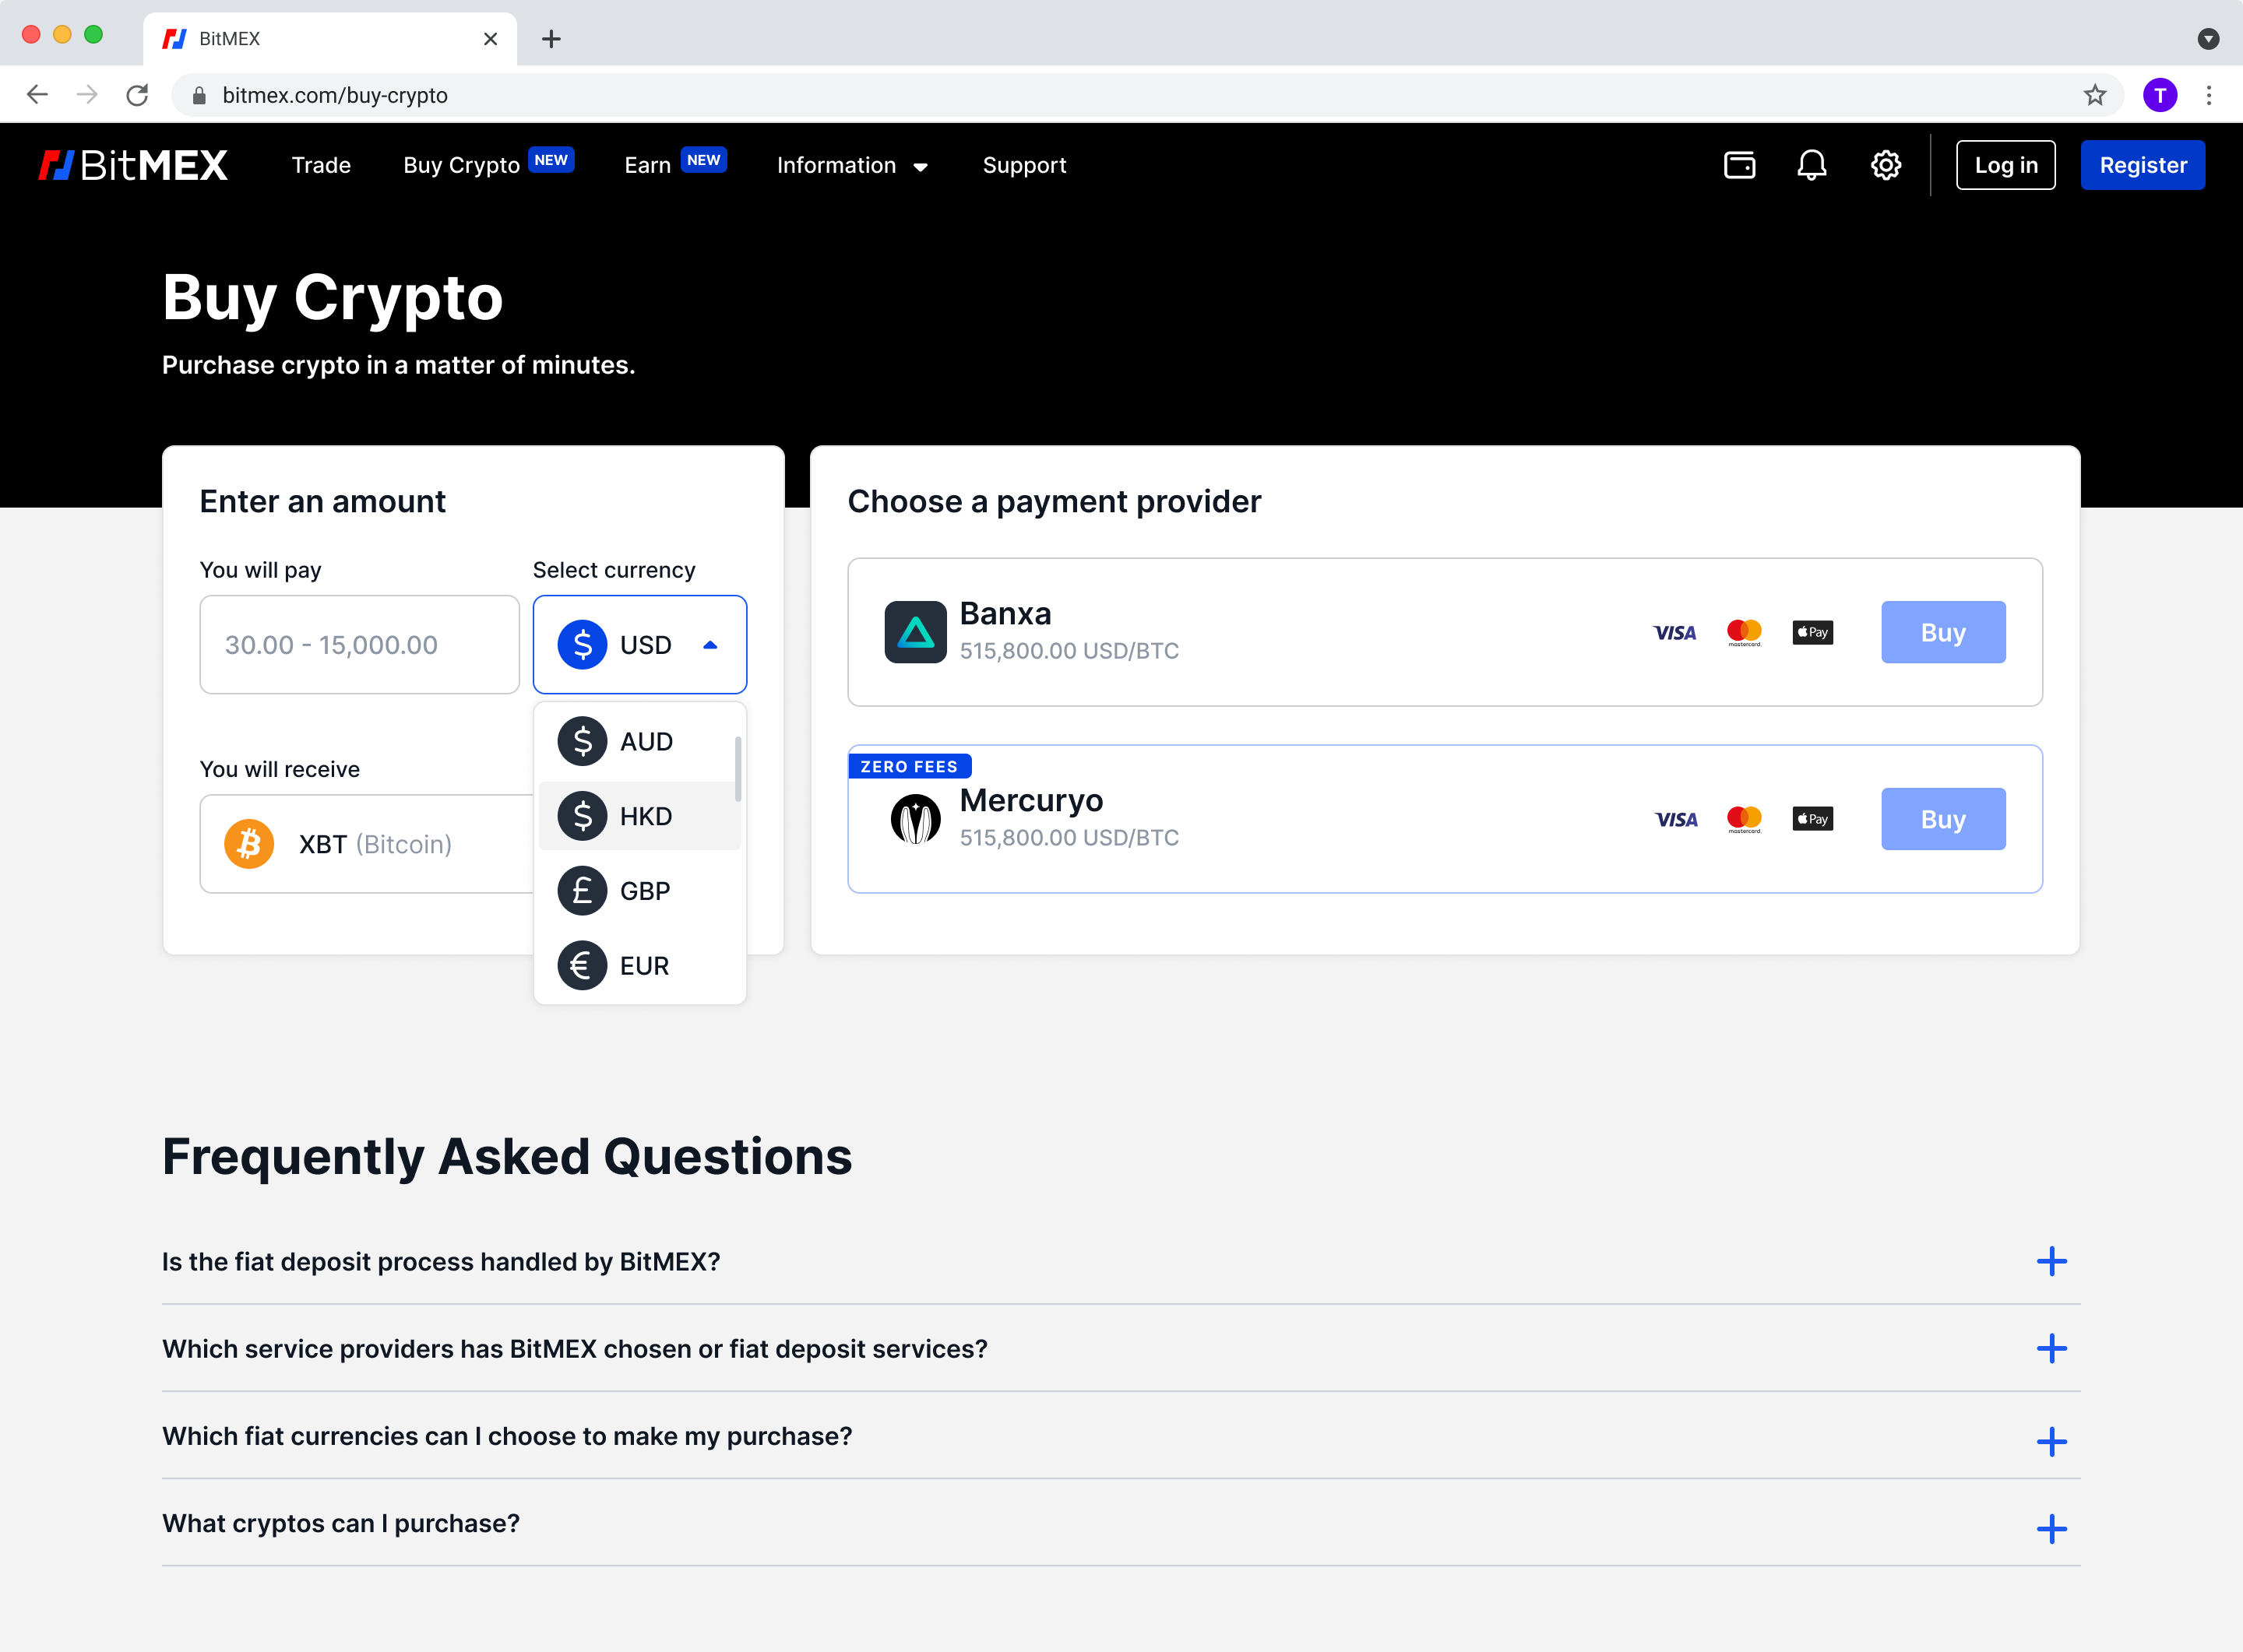Open the wallet icon in header
This screenshot has height=1652, width=2243.
coord(1740,165)
